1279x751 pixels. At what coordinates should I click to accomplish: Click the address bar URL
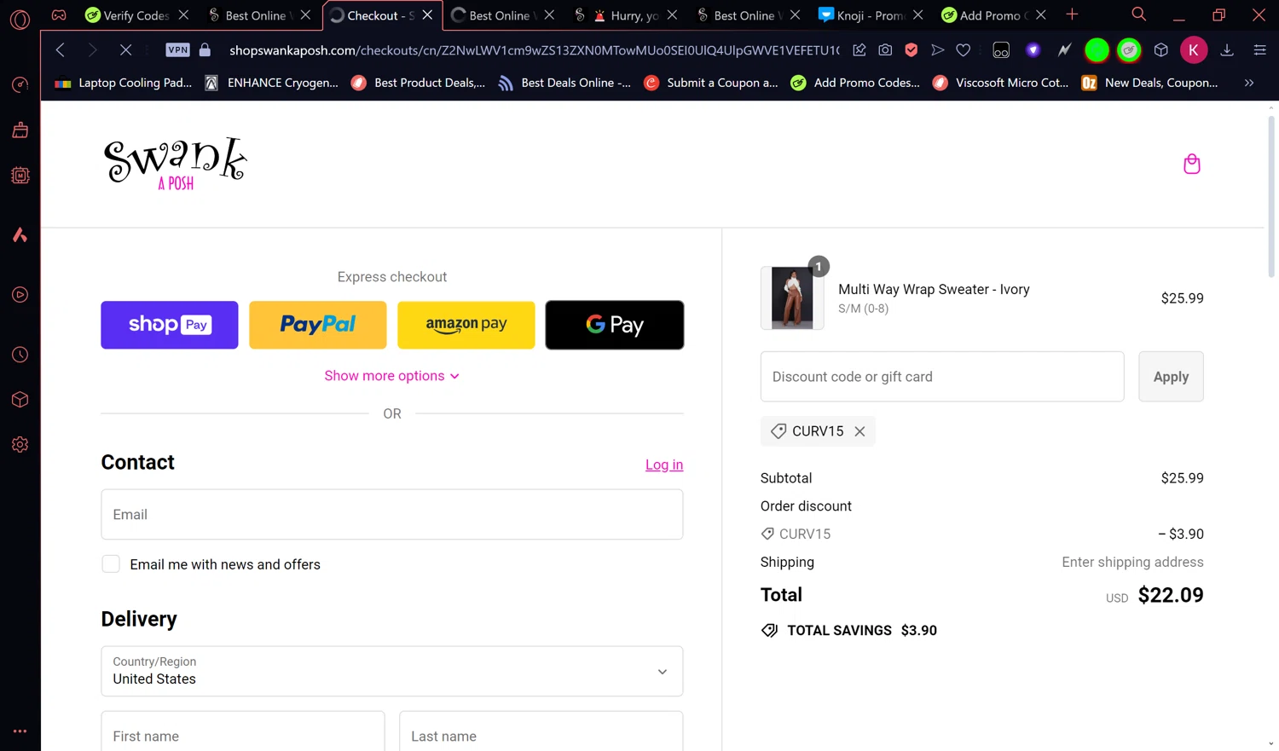pyautogui.click(x=534, y=50)
